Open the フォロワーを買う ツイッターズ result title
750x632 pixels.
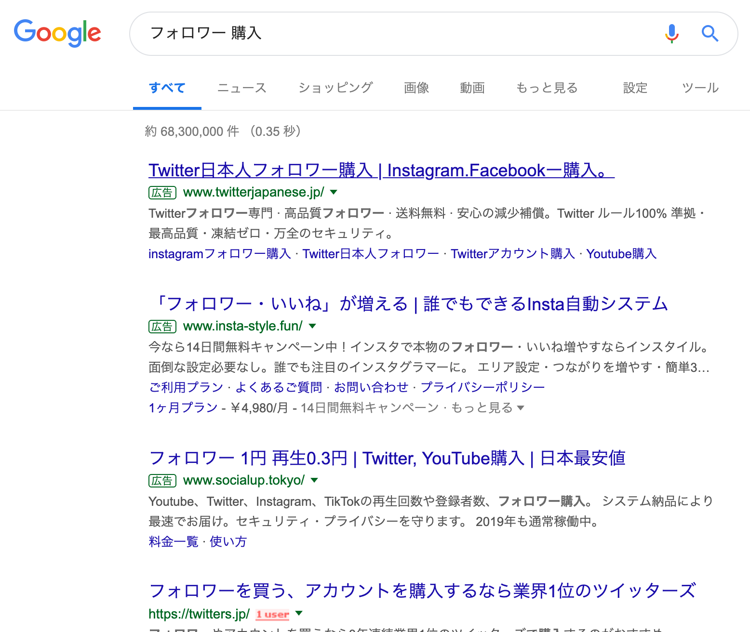pyautogui.click(x=422, y=591)
